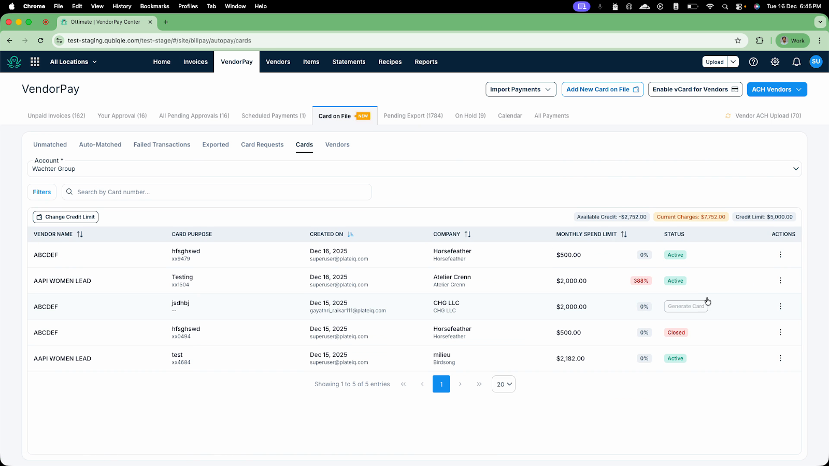The height and width of the screenshot is (466, 829).
Task: Open Chrome tab search dropdown
Action: click(x=820, y=22)
